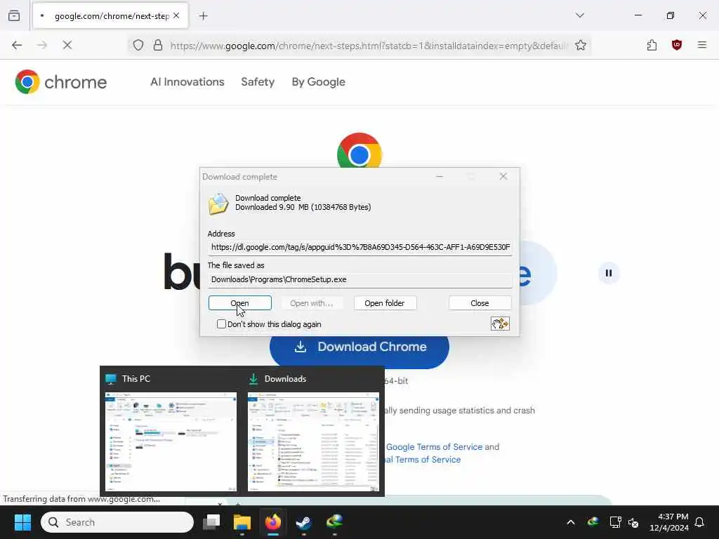Switch to This PC window thumbnail

click(x=171, y=433)
